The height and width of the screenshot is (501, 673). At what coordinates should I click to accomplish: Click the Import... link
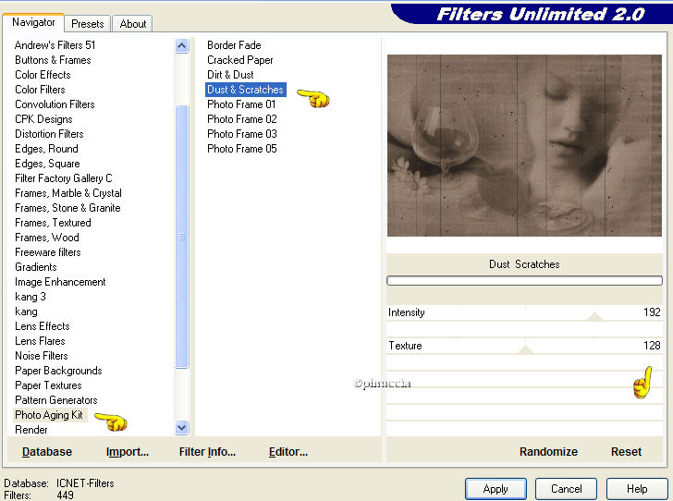[x=128, y=452]
